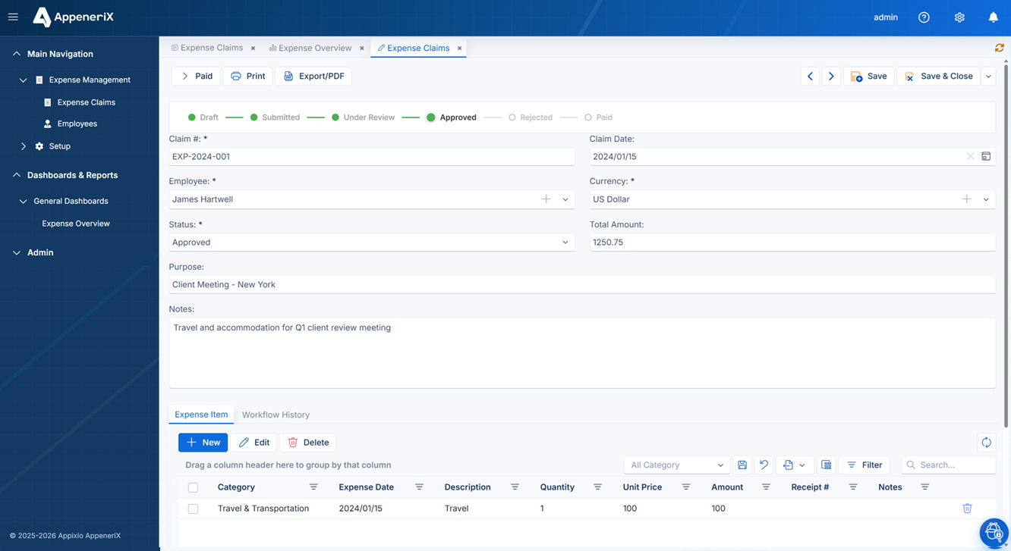Select the Rejected workflow stage
This screenshot has height=551, width=1011.
tap(530, 117)
